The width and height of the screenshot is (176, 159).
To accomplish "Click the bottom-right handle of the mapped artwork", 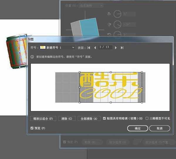I will 142,102.
